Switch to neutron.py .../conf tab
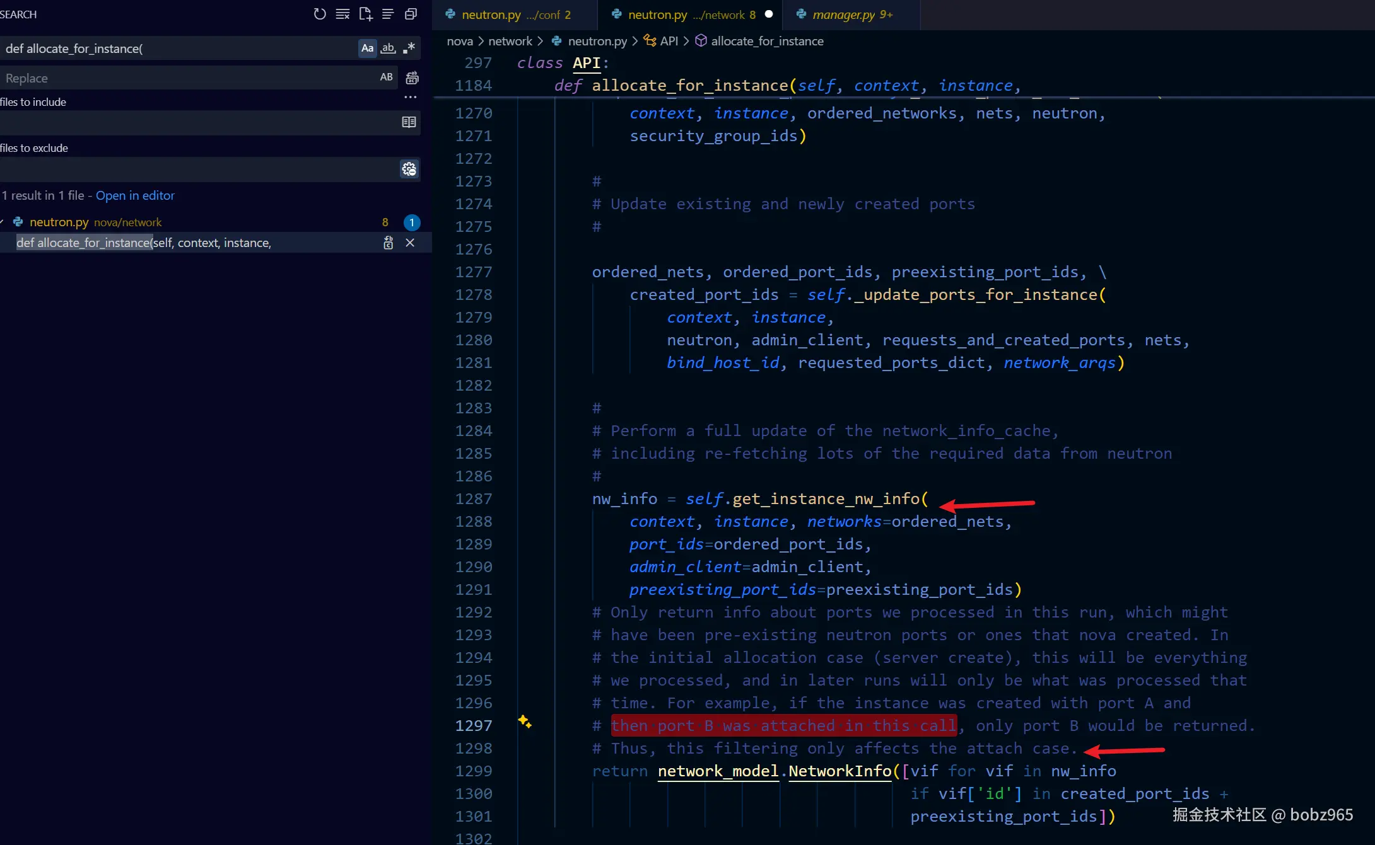The image size is (1375, 845). point(515,14)
